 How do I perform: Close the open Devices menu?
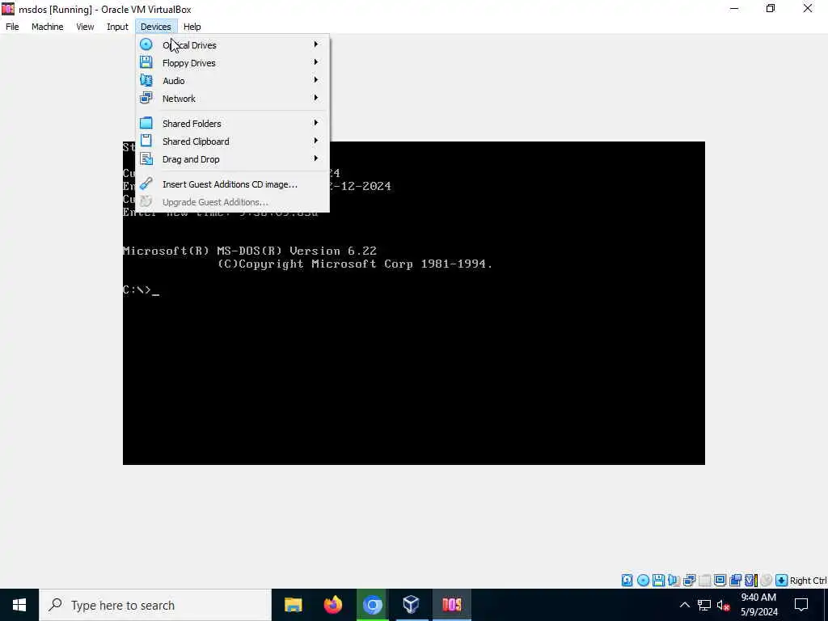click(156, 27)
